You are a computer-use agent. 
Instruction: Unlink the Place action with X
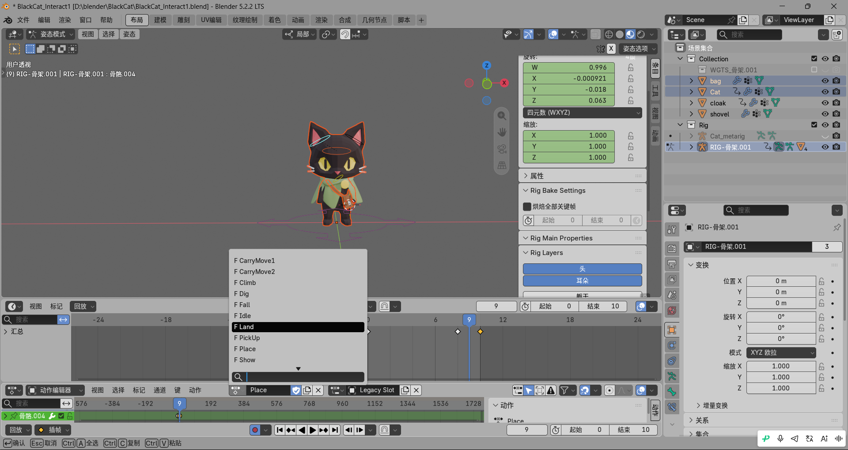pyautogui.click(x=318, y=390)
